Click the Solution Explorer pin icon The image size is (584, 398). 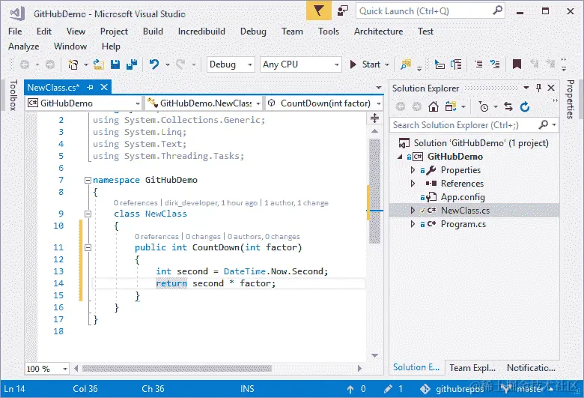point(538,88)
